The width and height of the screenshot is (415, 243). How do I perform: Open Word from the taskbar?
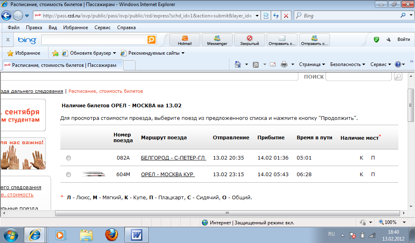click(x=137, y=235)
